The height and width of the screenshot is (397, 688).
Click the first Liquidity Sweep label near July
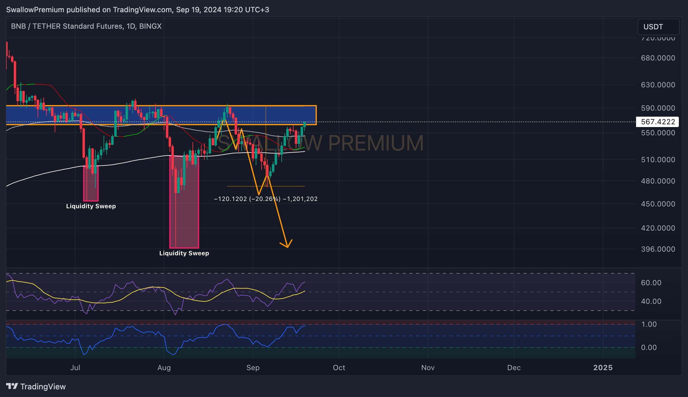click(x=91, y=206)
